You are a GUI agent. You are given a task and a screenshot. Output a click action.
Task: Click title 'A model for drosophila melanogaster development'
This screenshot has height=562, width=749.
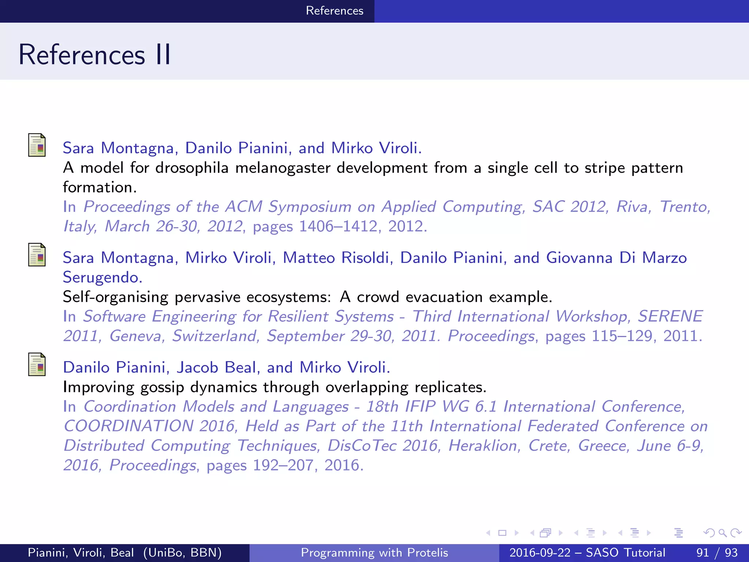pyautogui.click(x=245, y=168)
